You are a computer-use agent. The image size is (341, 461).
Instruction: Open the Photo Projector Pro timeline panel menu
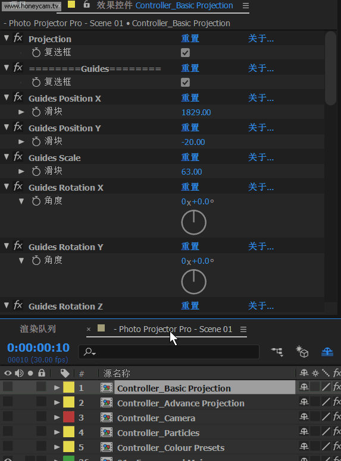(243, 329)
